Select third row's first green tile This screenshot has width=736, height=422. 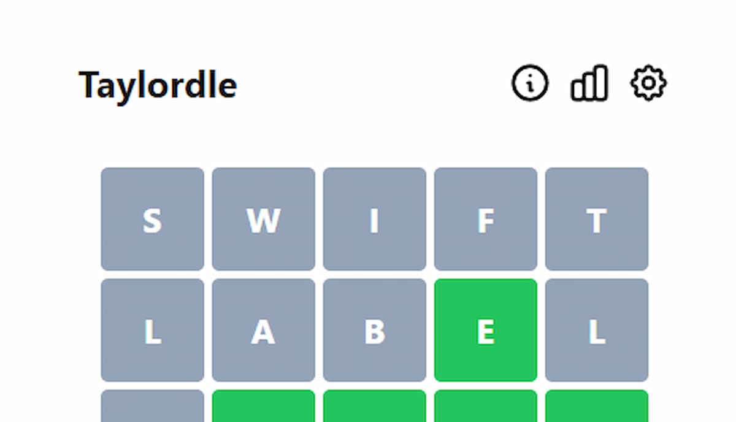point(263,406)
